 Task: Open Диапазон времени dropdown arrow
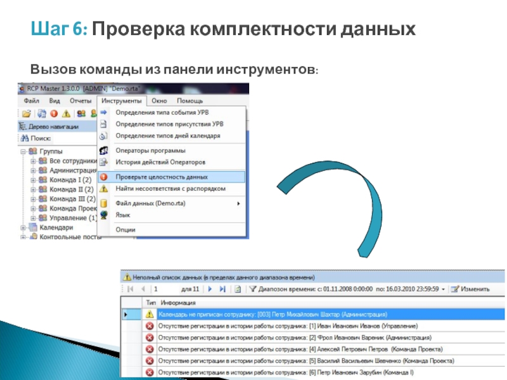[443, 289]
